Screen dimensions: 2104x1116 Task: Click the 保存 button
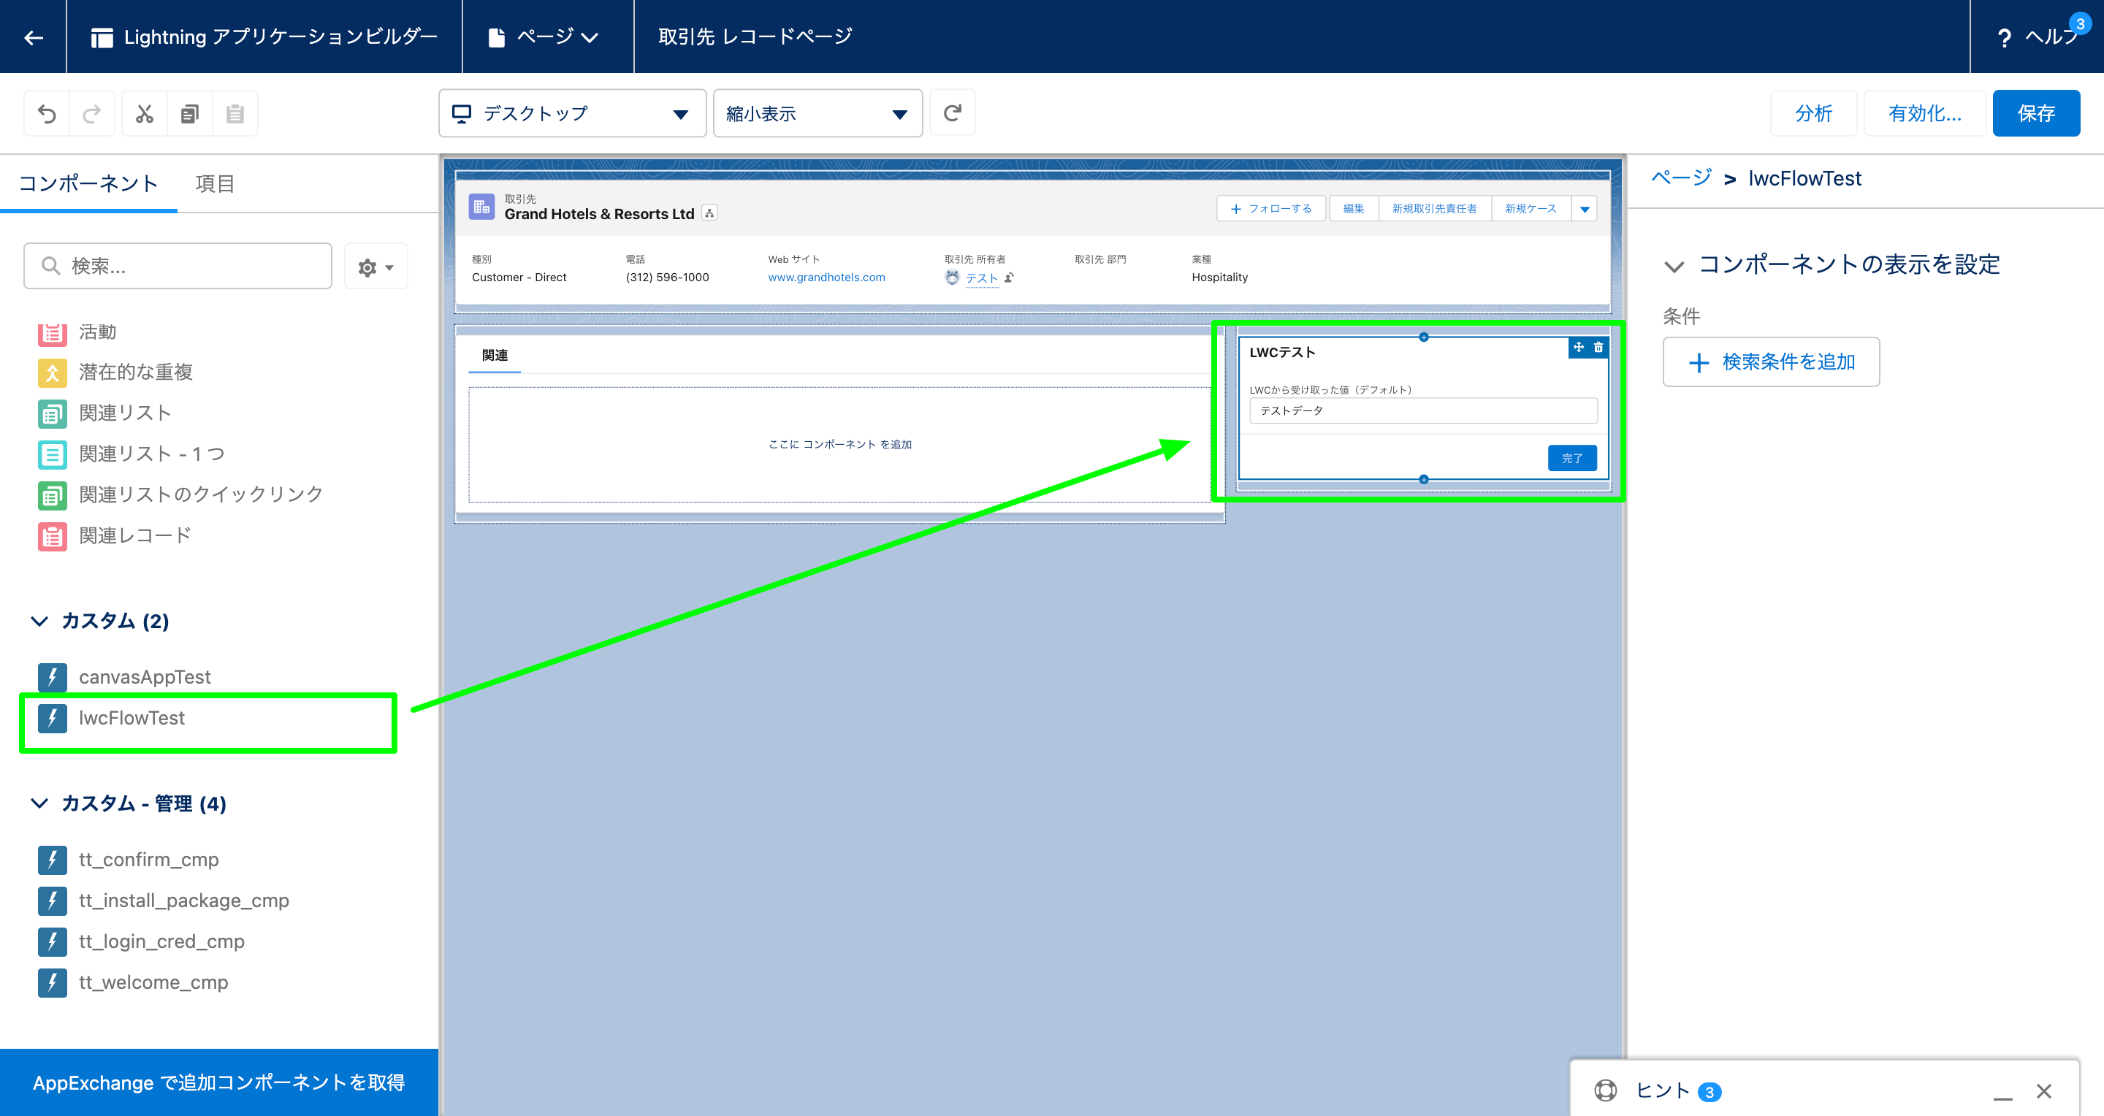(2036, 112)
